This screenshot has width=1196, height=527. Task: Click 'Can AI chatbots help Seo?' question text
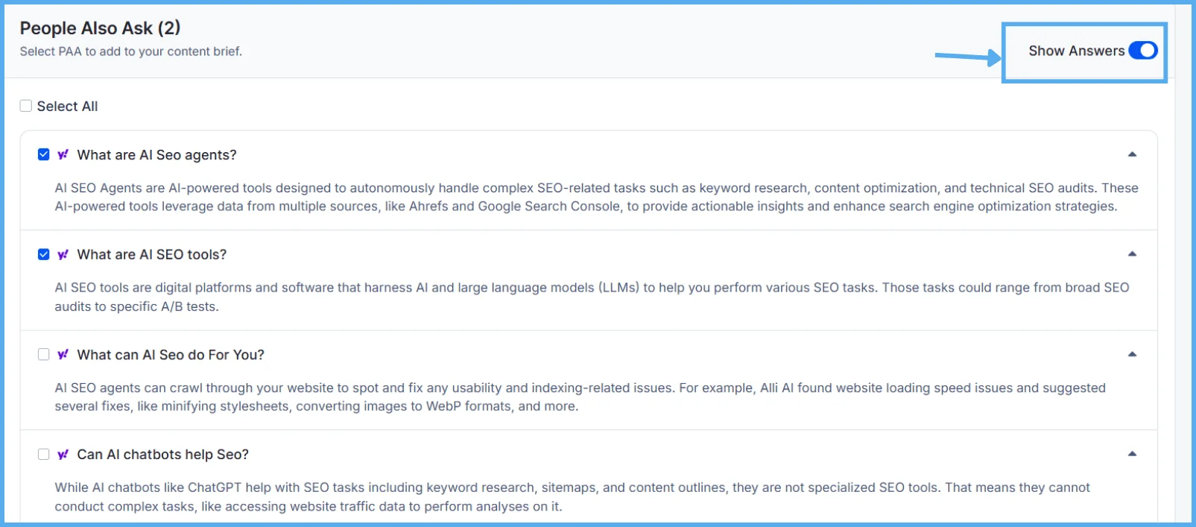click(162, 455)
